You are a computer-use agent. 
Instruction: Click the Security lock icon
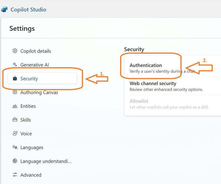(15, 78)
